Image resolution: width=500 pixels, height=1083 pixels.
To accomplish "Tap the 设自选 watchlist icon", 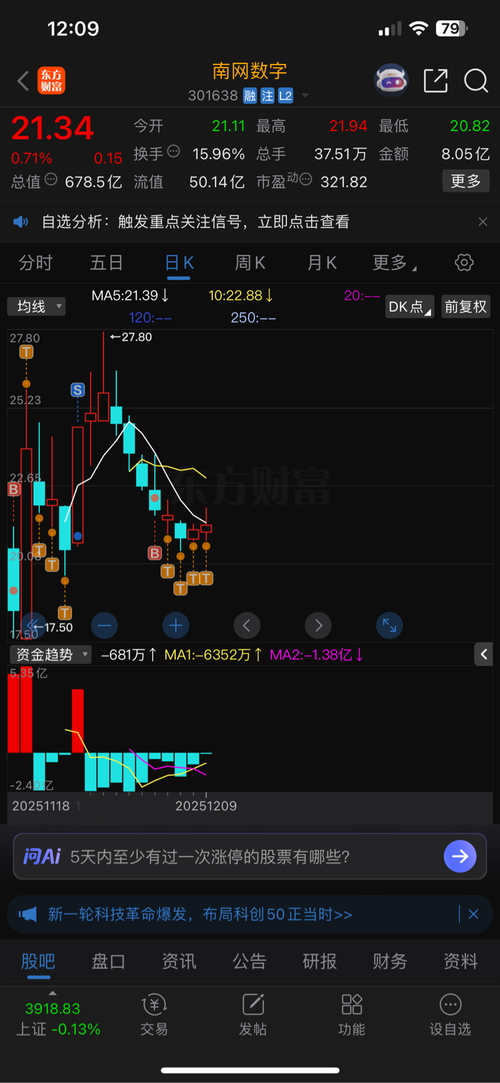I will (x=450, y=1015).
